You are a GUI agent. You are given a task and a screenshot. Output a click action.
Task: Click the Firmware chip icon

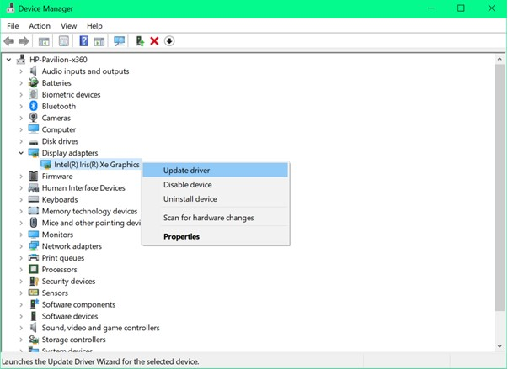click(x=34, y=177)
